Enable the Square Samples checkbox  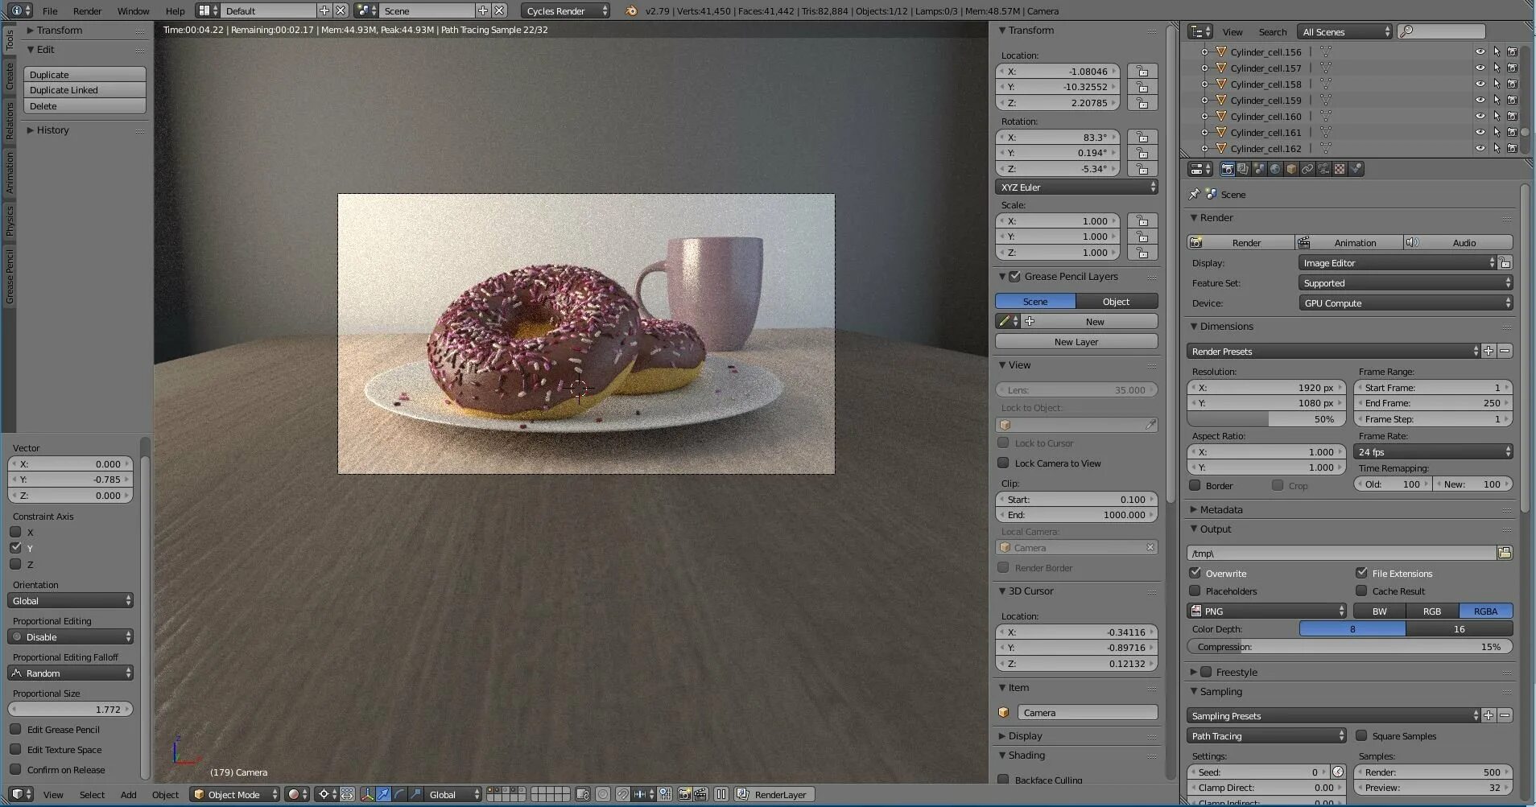(1361, 735)
